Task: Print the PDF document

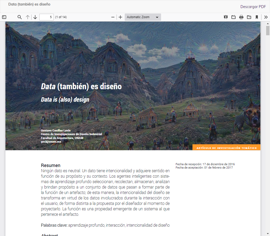Action: tap(241, 17)
